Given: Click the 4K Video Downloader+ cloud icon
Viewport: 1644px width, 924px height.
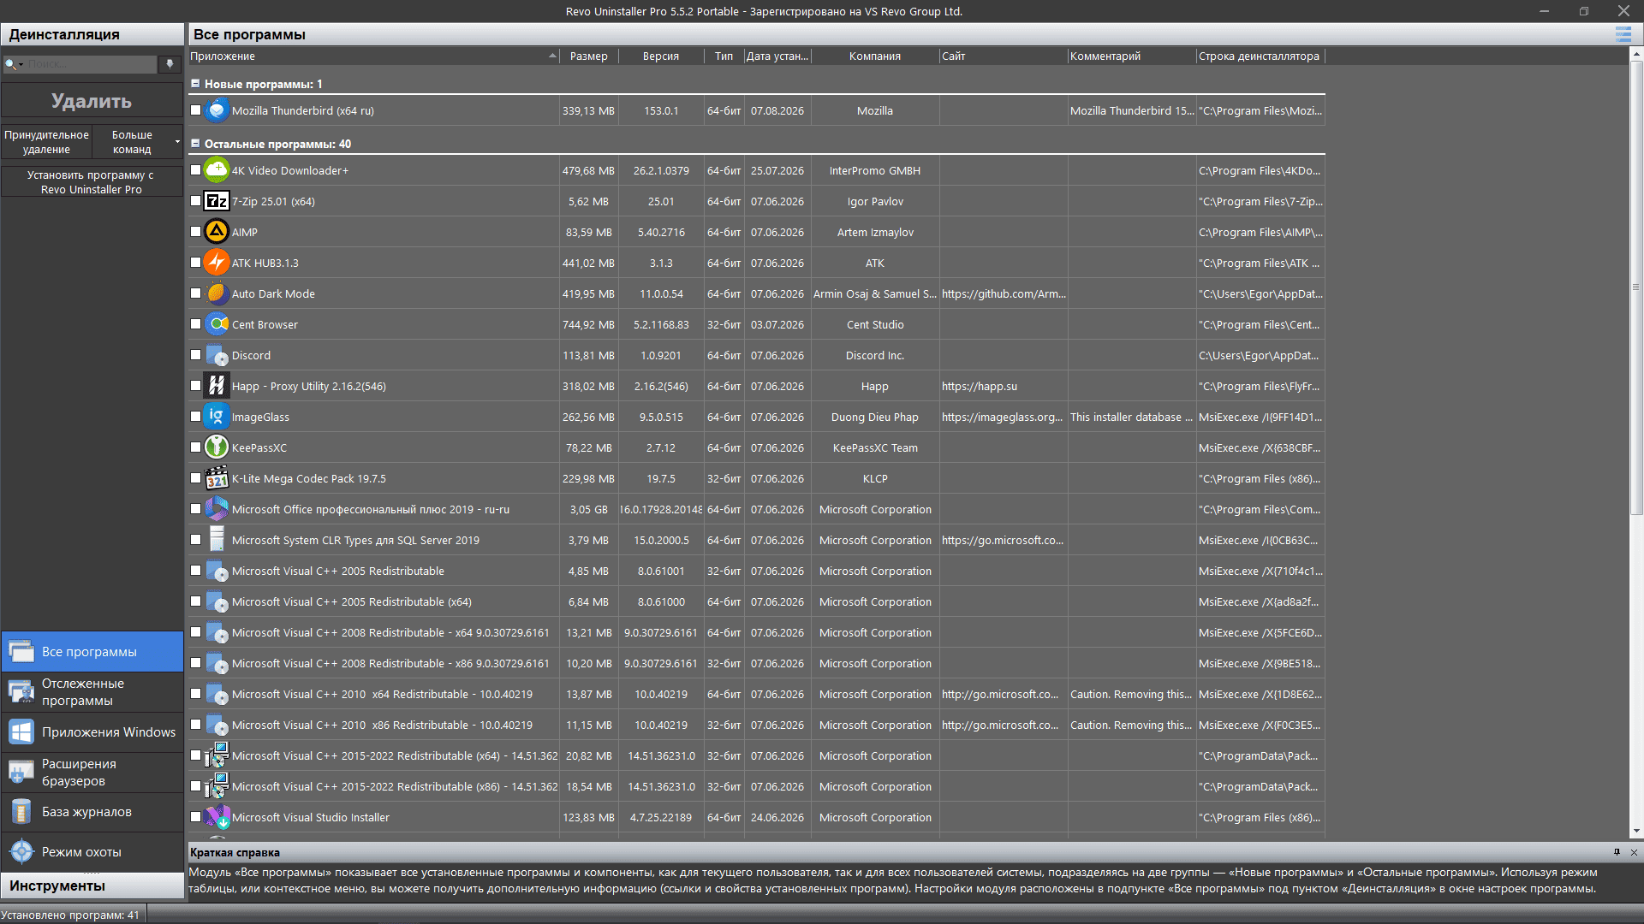Looking at the screenshot, I should pyautogui.click(x=217, y=170).
